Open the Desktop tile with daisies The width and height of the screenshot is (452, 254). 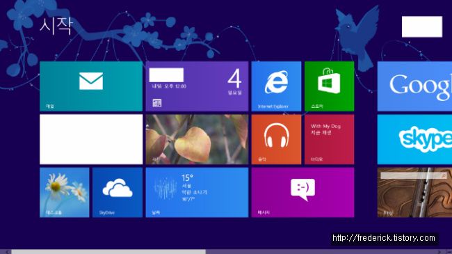click(x=64, y=193)
